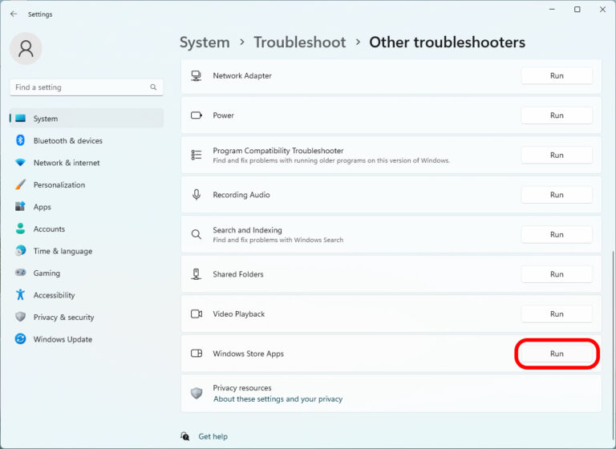
Task: Run the Windows Store Apps troubleshooter
Action: [x=557, y=354]
